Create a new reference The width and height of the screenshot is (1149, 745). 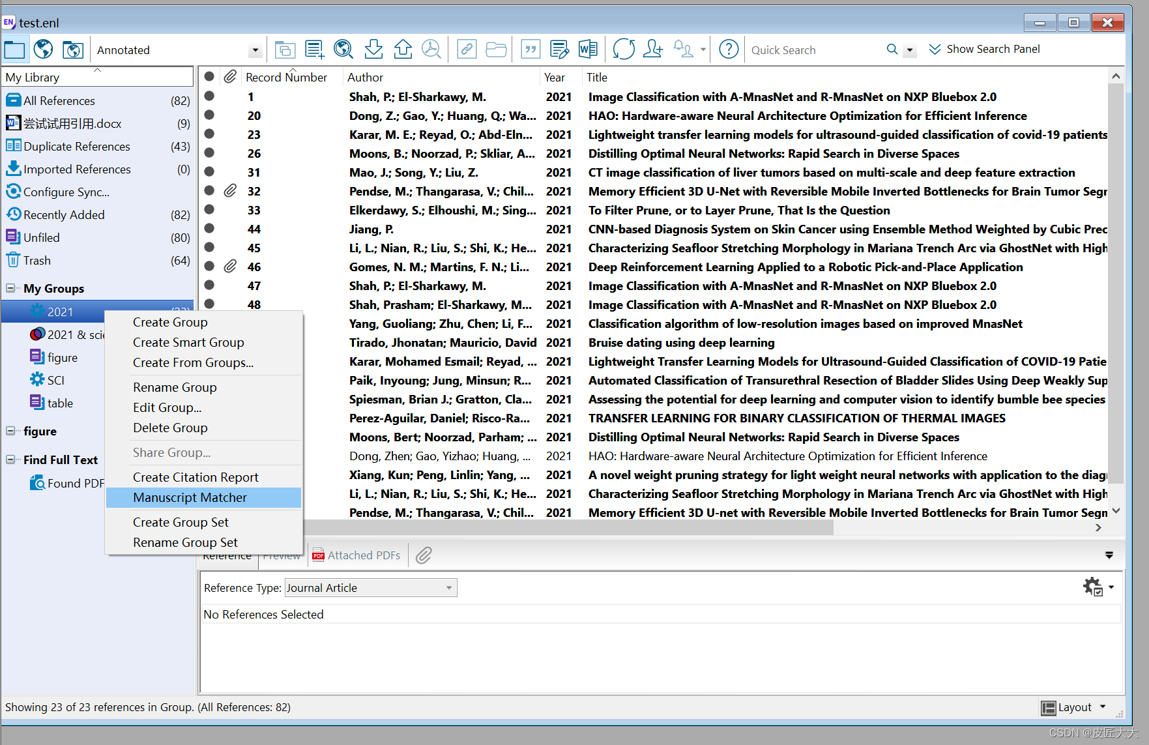[x=314, y=49]
